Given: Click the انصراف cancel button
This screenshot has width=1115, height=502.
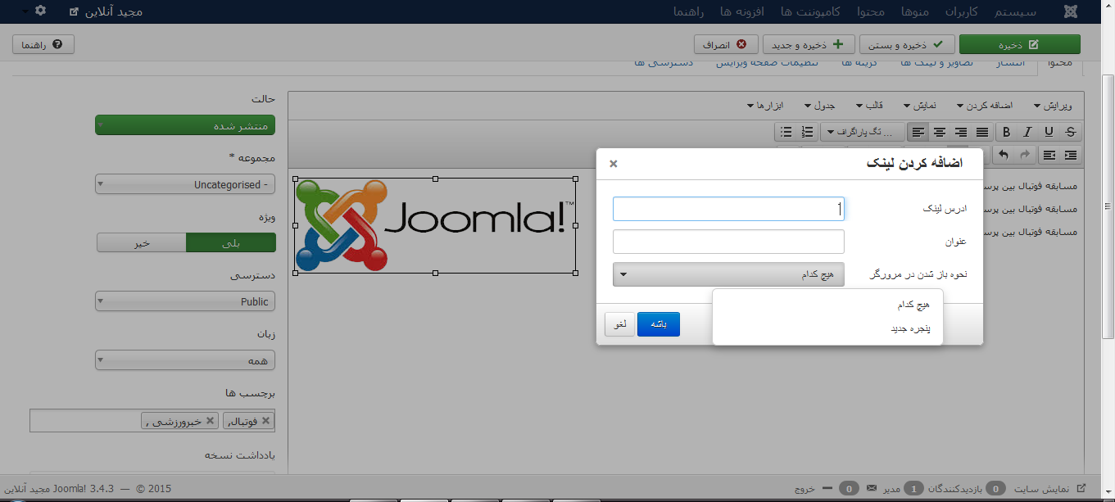Looking at the screenshot, I should point(726,44).
